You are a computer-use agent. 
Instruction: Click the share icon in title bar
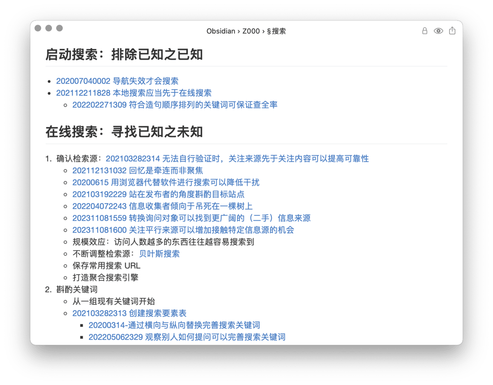coord(452,31)
